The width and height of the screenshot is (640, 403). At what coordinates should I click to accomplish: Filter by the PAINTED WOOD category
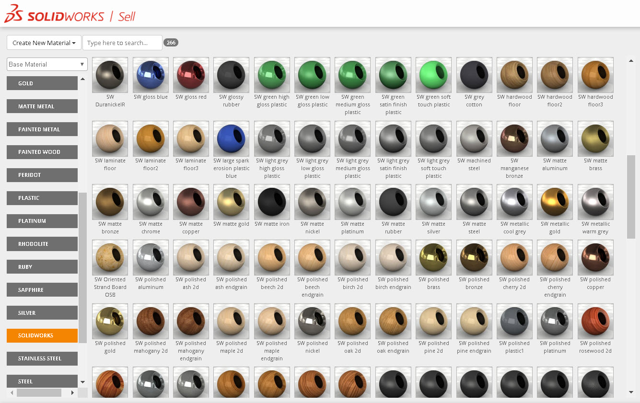(42, 152)
